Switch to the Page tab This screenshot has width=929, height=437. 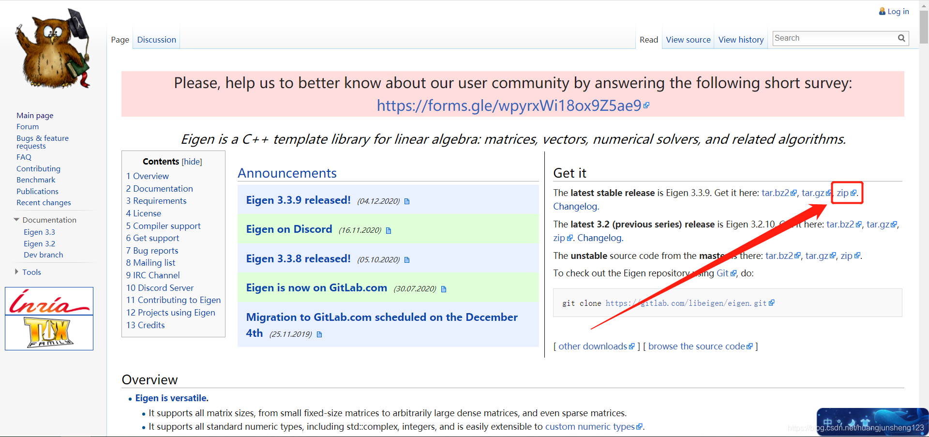[x=120, y=40]
